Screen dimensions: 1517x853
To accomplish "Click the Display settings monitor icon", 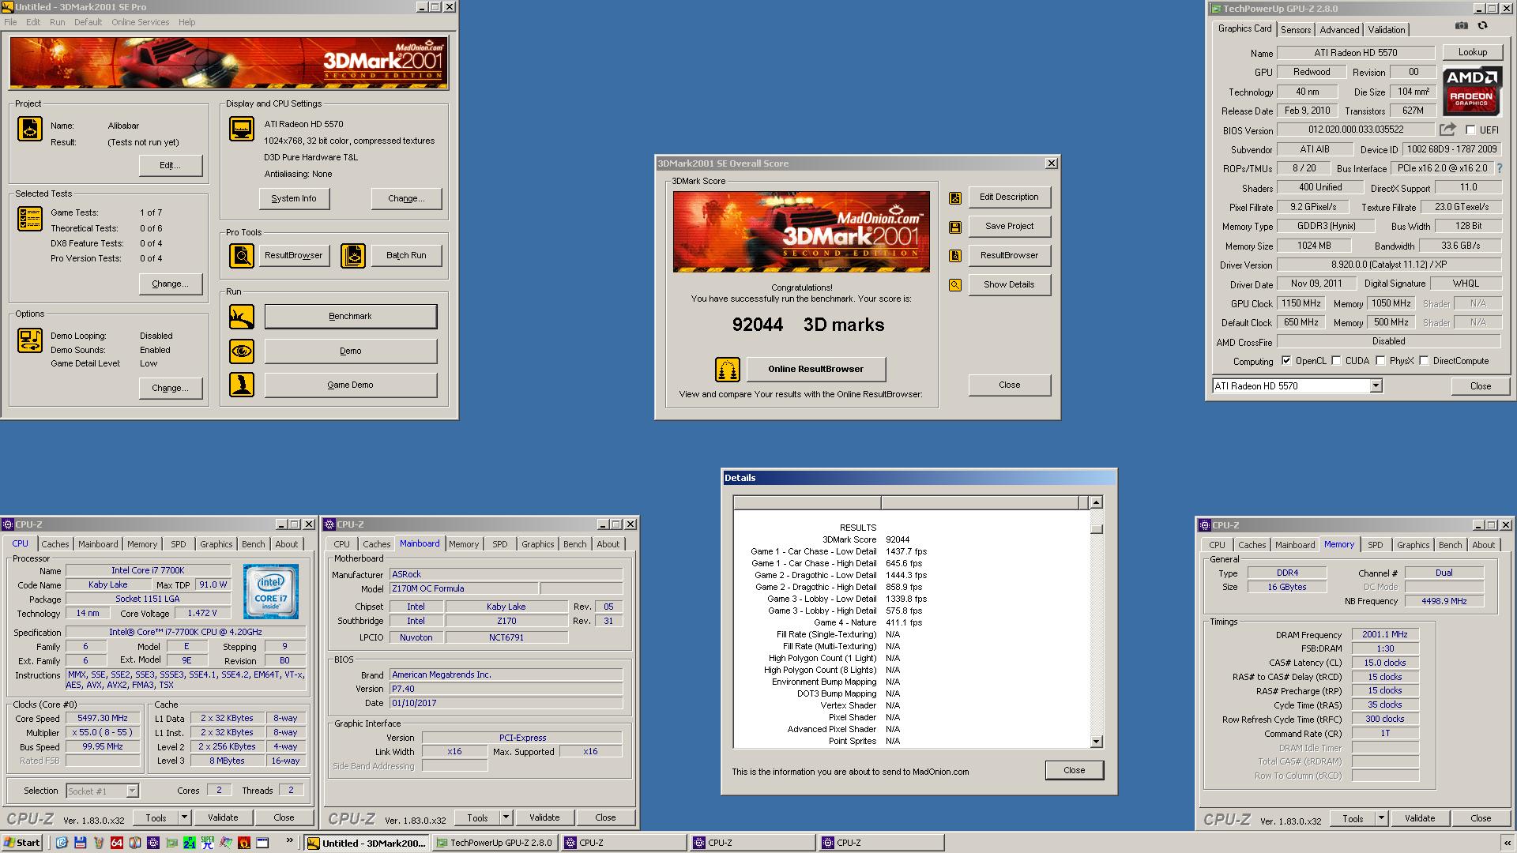I will click(x=242, y=129).
